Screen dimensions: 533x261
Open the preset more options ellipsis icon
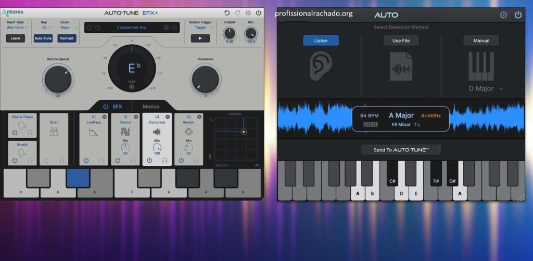174,28
